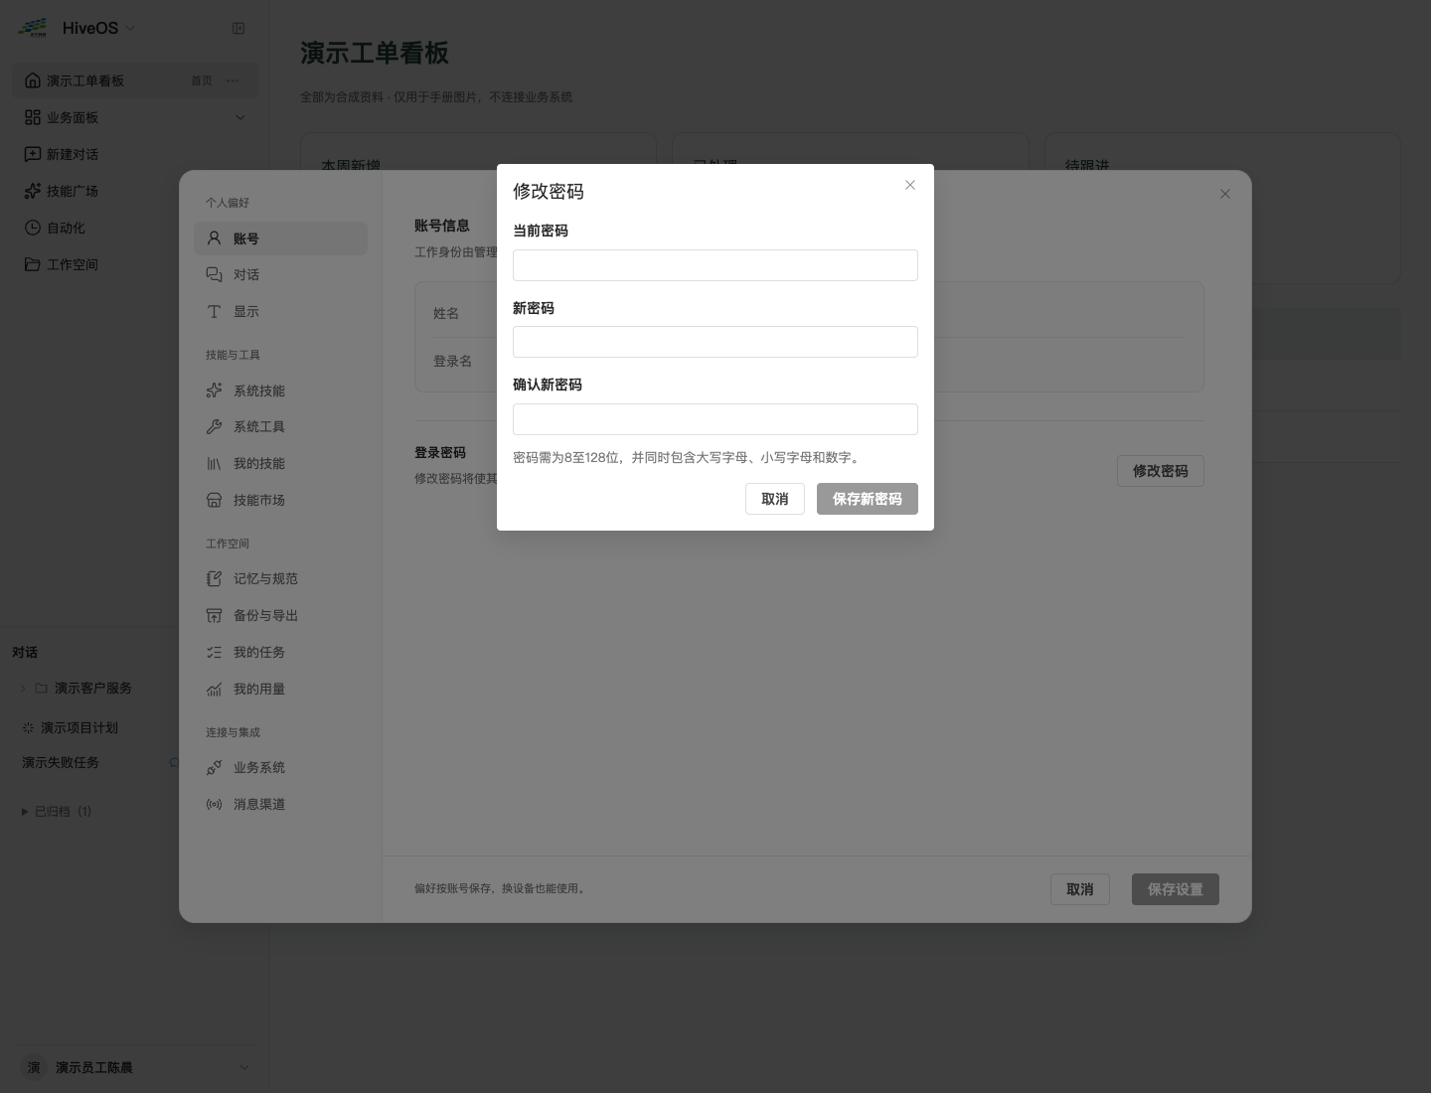Click the 我的技能 library icon

click(214, 463)
